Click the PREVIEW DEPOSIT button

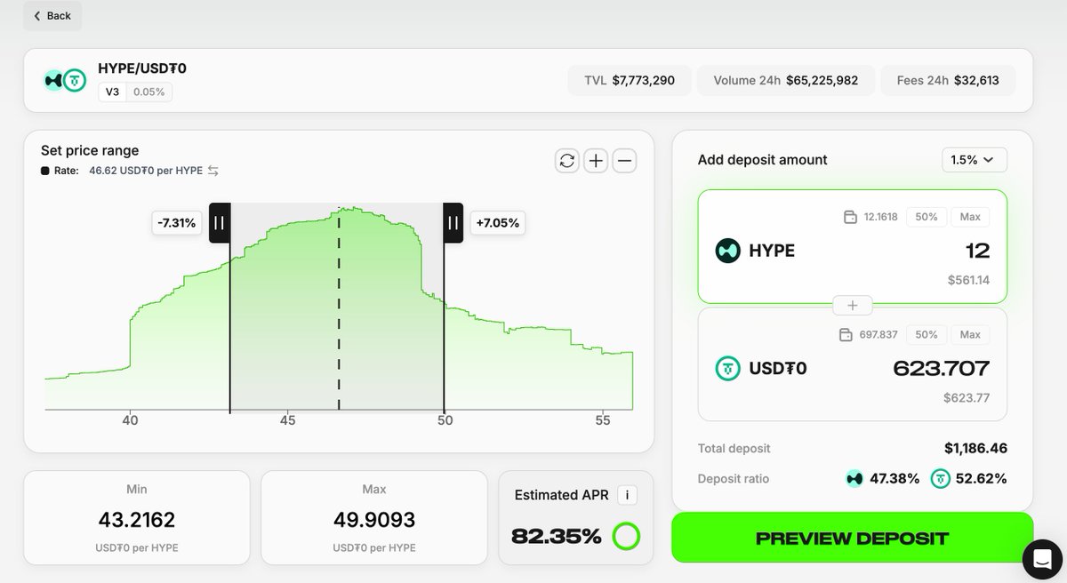[852, 538]
